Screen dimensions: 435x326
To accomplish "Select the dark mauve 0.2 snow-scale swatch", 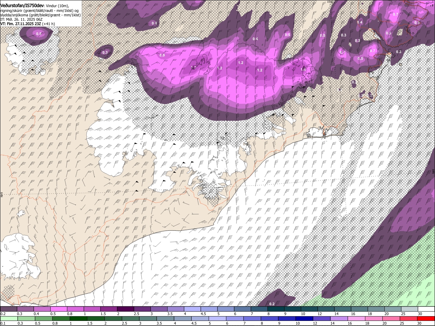I will [x=8, y=309].
